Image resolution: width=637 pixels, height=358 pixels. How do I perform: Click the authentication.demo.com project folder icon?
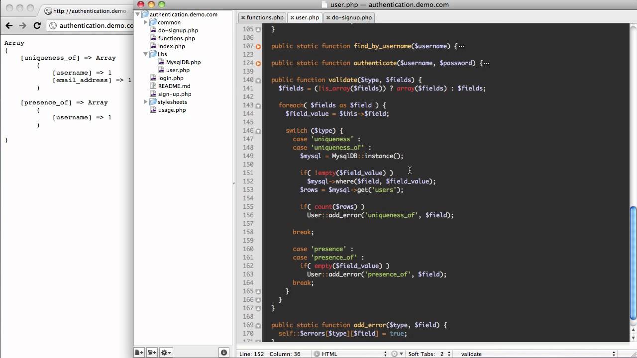[145, 14]
